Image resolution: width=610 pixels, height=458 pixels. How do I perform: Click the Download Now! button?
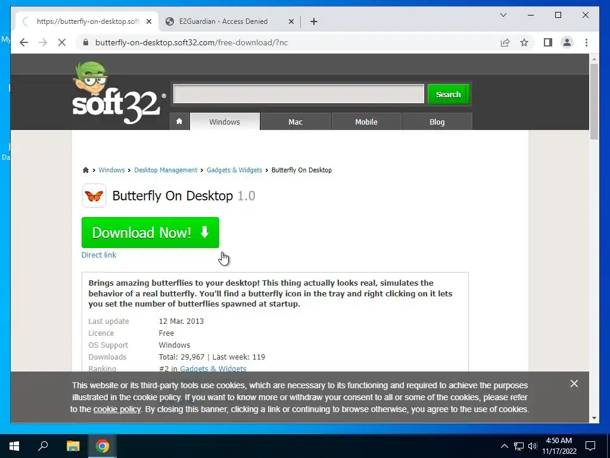pos(150,233)
